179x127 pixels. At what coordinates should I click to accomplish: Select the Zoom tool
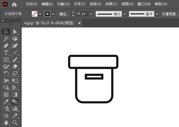tap(15, 123)
